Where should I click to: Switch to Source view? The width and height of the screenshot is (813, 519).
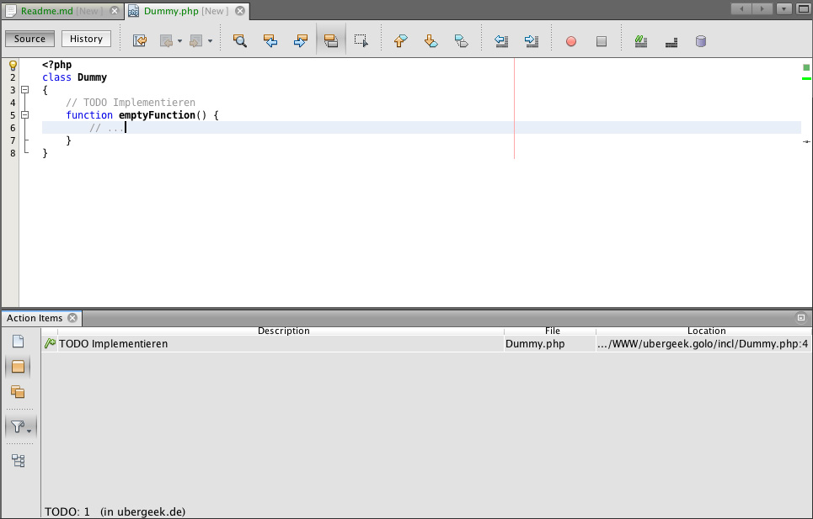click(29, 39)
